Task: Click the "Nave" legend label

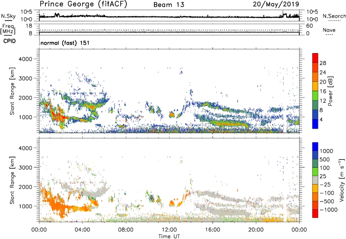Action: (x=329, y=30)
